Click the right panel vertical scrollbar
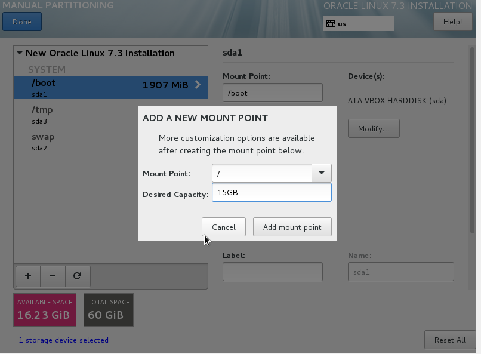The width and height of the screenshot is (481, 354). (473, 140)
